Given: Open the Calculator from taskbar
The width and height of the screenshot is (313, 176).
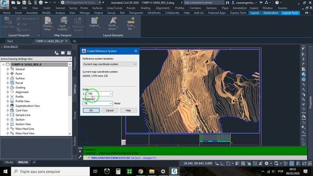Looking at the screenshot, I should tap(118, 172).
